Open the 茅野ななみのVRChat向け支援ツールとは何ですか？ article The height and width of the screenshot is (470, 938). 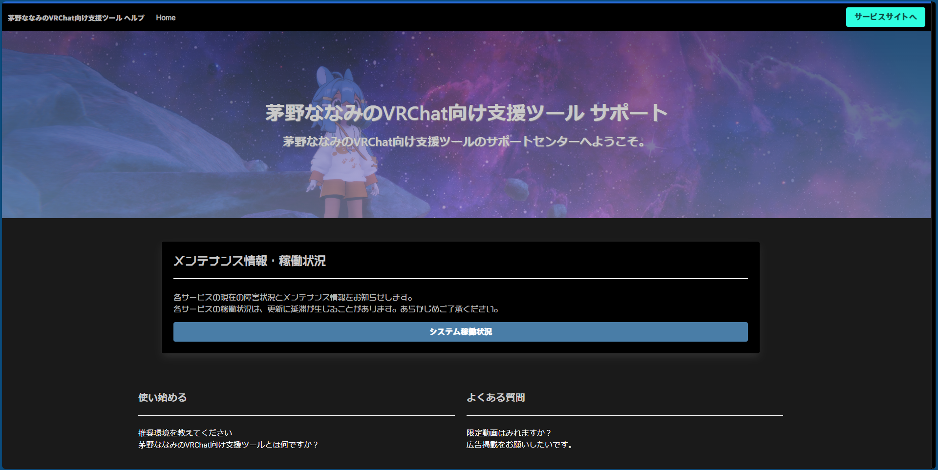[x=228, y=445]
